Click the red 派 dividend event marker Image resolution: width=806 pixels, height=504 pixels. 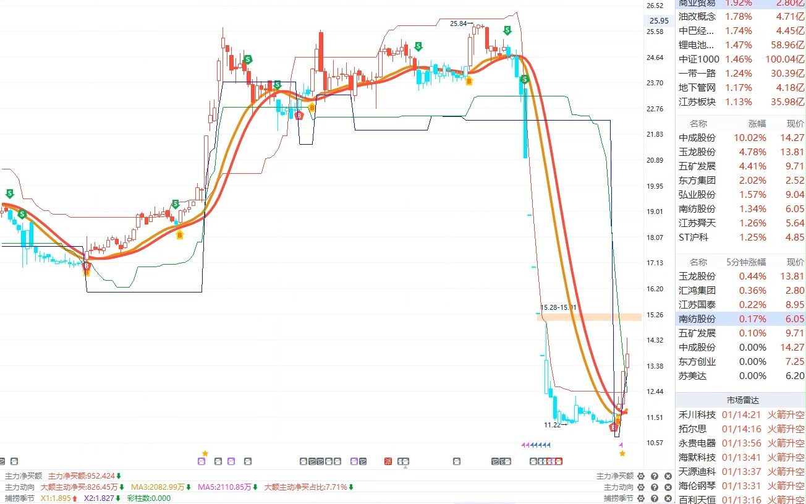[x=388, y=461]
